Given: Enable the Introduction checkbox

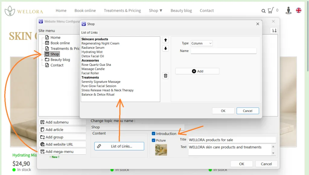Looking at the screenshot, I should pos(154,134).
